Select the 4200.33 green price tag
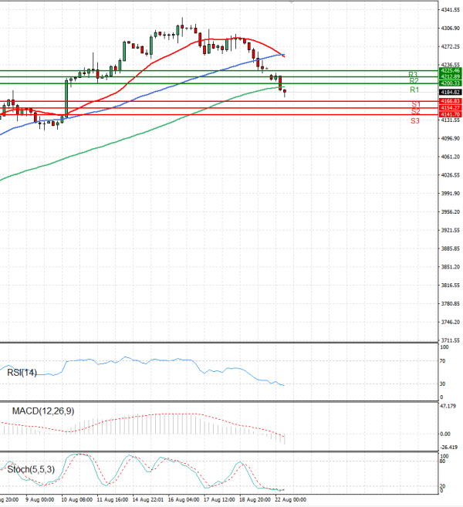463x507 pixels. [x=451, y=83]
